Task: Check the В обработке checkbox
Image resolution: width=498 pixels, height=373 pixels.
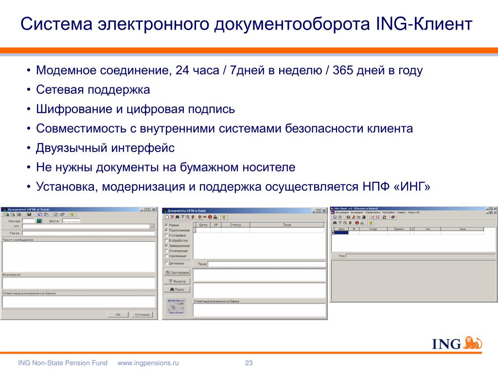Action: click(x=166, y=240)
